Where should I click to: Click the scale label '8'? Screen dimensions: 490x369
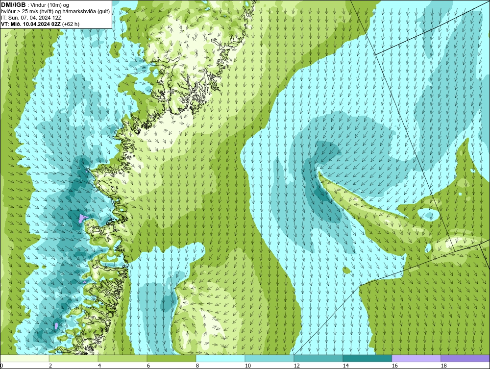[x=197, y=366]
